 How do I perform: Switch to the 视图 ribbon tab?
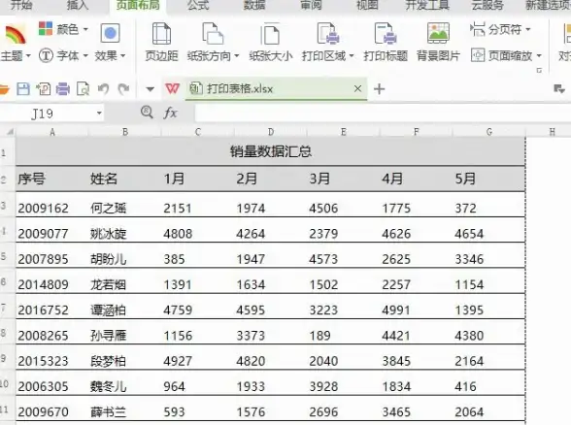(367, 5)
